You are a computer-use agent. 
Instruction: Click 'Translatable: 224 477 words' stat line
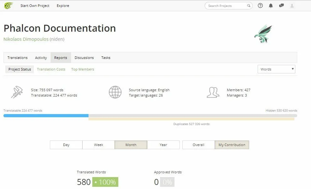coord(54,95)
